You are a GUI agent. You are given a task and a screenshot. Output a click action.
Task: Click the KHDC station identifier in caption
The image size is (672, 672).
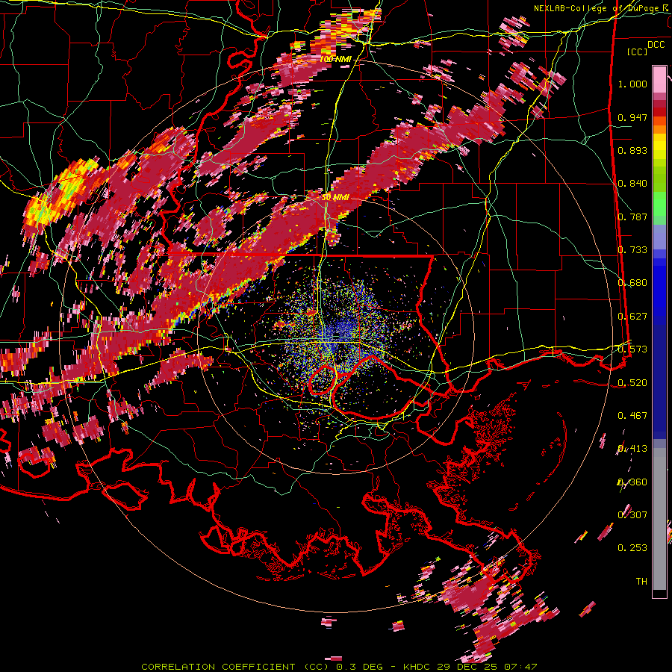[418, 667]
